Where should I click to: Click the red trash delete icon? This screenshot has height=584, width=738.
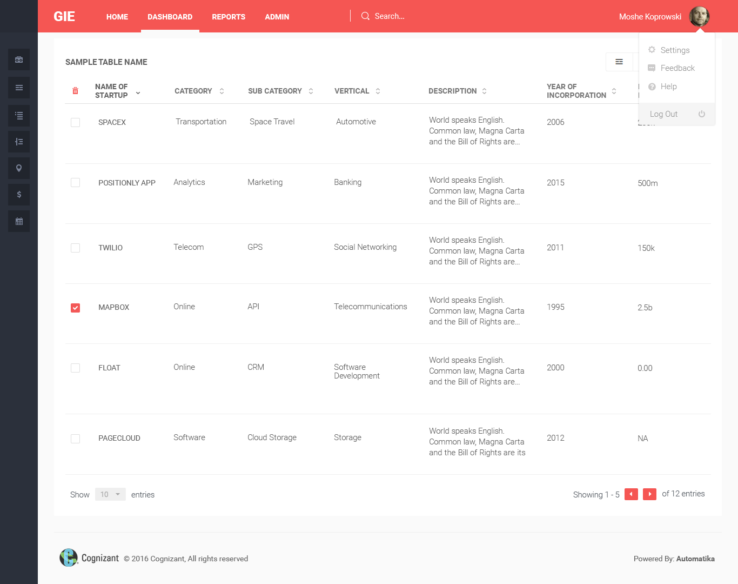click(x=75, y=91)
